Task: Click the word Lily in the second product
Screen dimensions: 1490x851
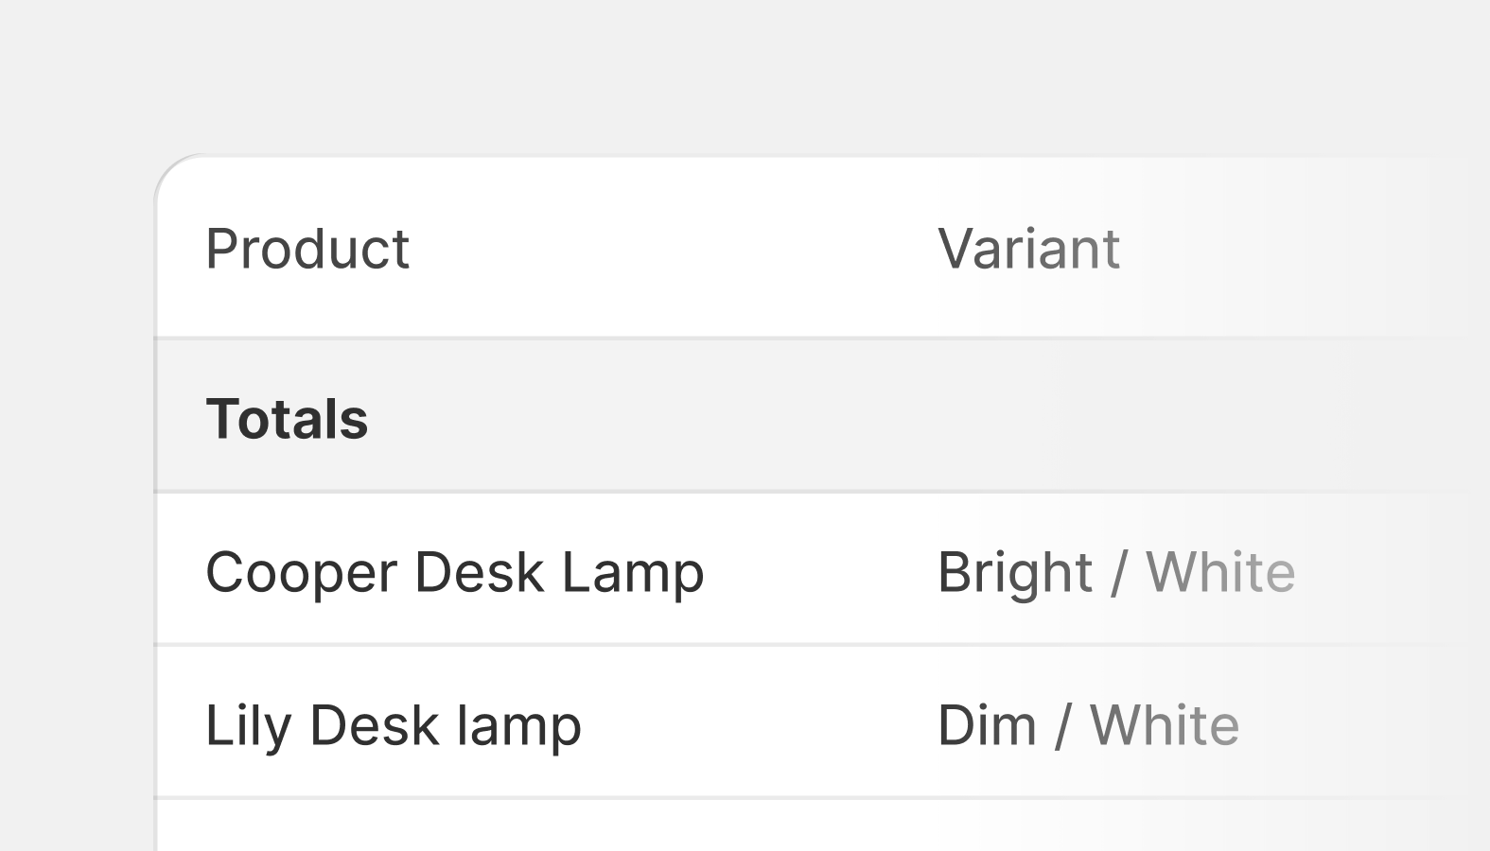Action: 249,726
